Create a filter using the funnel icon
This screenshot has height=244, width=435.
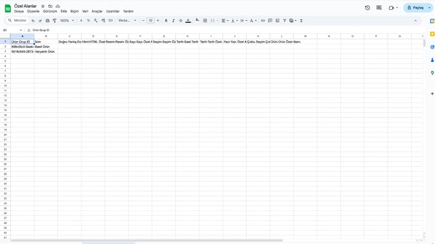point(284,21)
